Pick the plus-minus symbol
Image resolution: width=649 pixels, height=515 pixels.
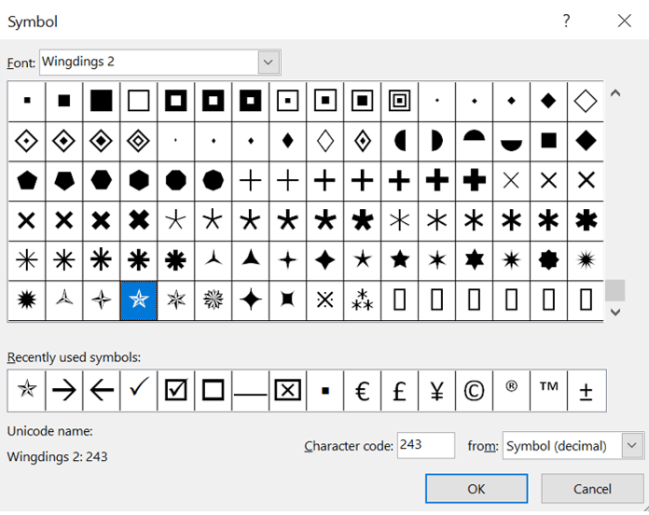[x=587, y=390]
